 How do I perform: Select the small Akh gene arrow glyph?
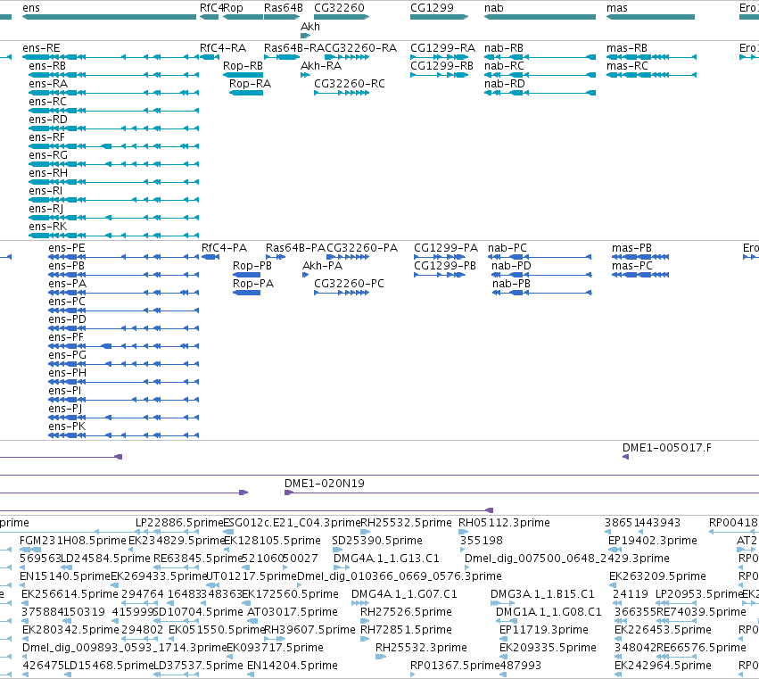305,36
